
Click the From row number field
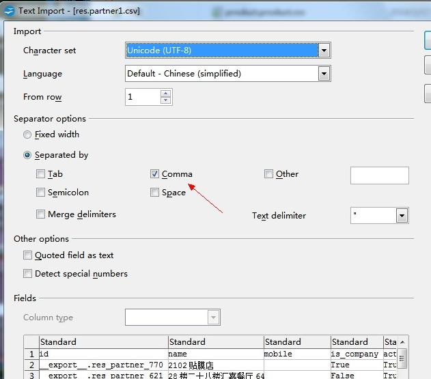(143, 98)
